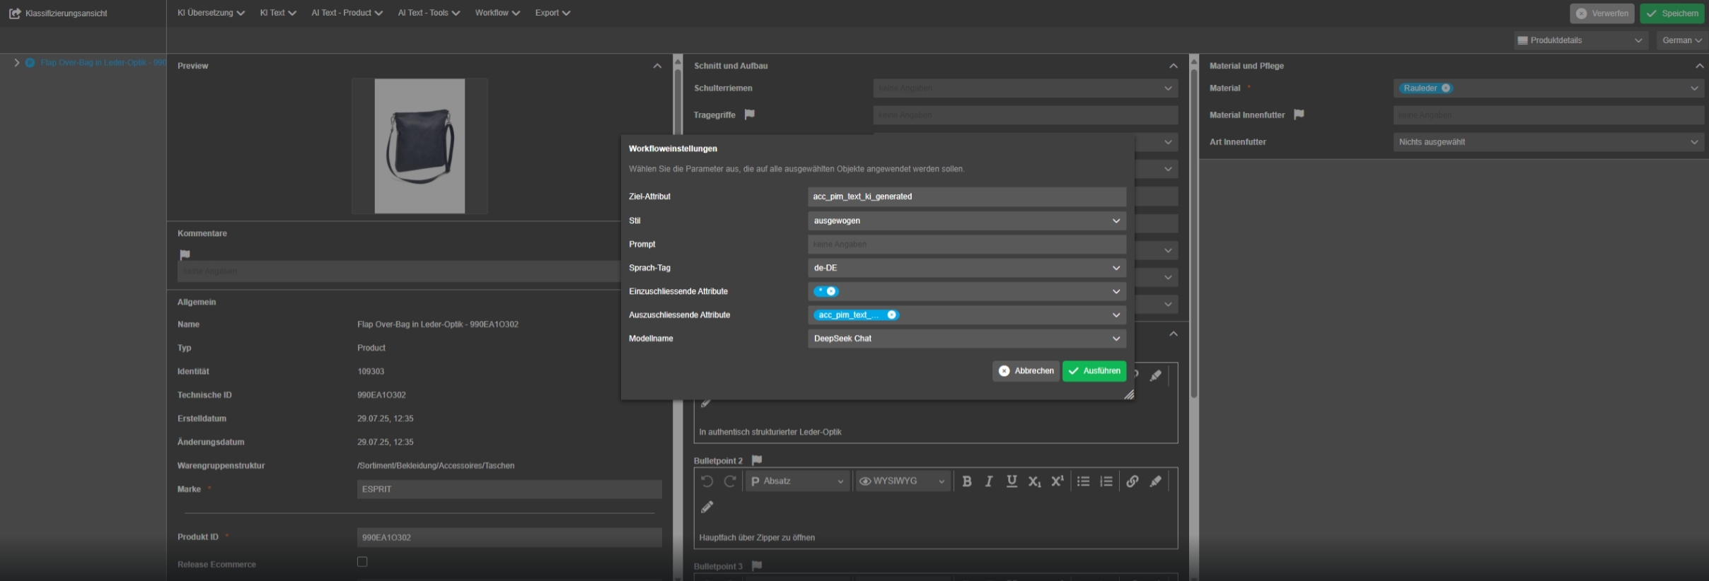Apply italic in Bulletpoint 2 toolbar
This screenshot has height=581, width=1709.
[x=989, y=481]
